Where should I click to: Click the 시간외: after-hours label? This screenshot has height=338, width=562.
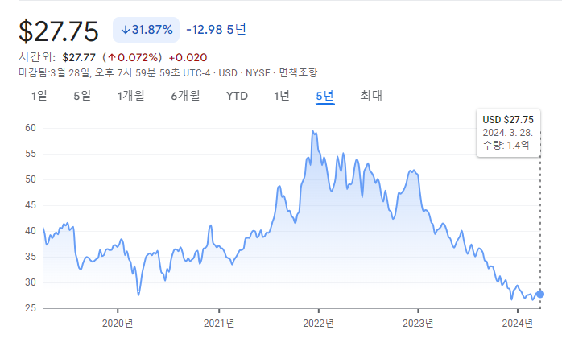37,57
